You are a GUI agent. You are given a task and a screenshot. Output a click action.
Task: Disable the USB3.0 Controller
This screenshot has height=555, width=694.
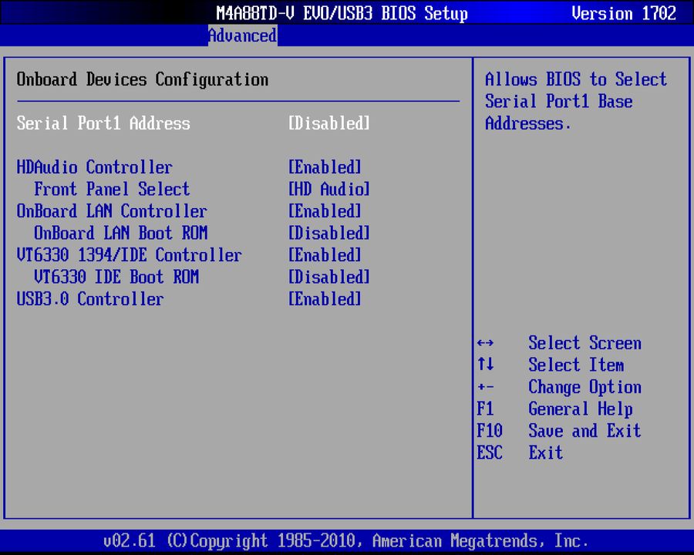[x=324, y=299]
